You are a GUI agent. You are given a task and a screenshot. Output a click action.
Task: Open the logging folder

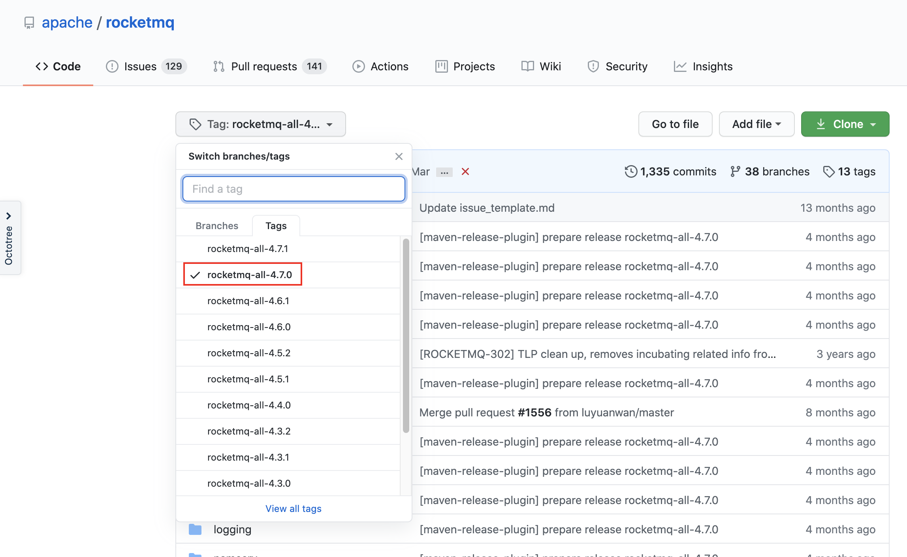(232, 529)
